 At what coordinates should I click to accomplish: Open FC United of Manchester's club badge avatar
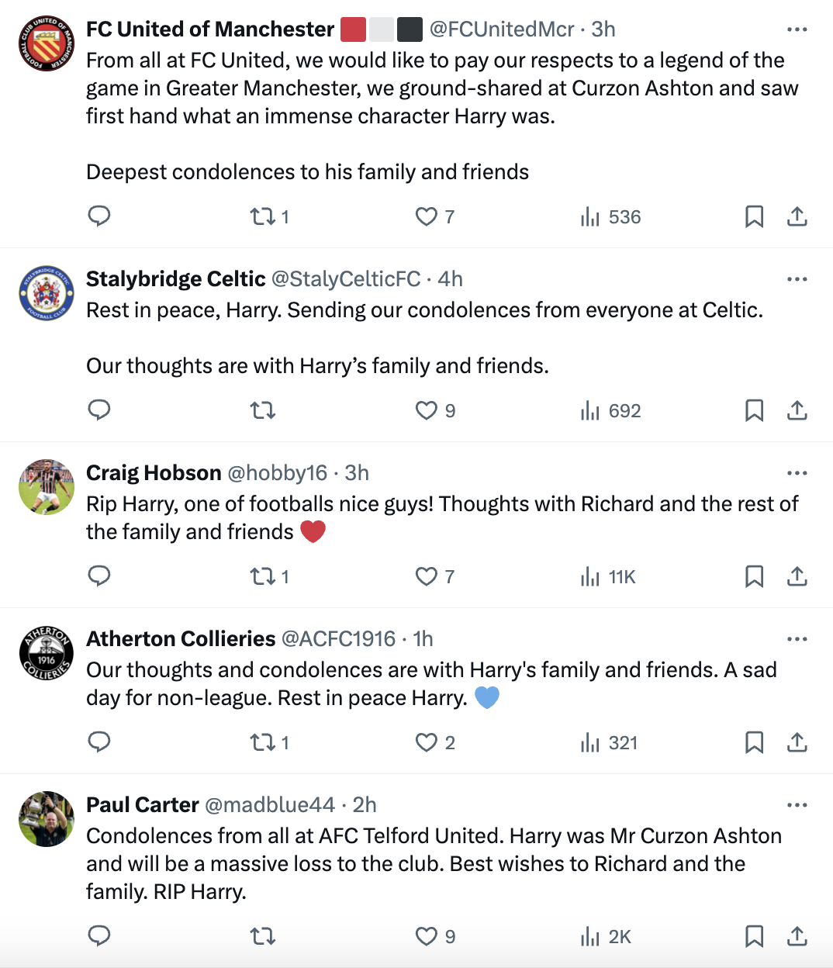coord(47,43)
